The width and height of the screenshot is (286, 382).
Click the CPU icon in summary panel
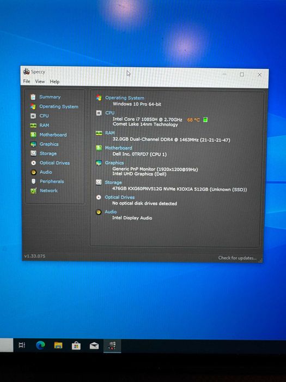pyautogui.click(x=99, y=113)
